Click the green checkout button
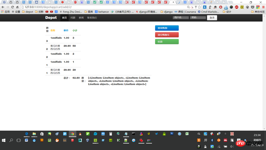This screenshot has width=266, height=150. click(167, 42)
